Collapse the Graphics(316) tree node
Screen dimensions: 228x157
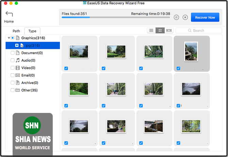pyautogui.click(x=9, y=38)
